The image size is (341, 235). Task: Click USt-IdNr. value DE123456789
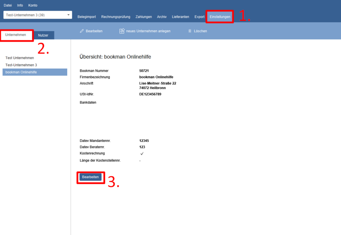tap(150, 94)
